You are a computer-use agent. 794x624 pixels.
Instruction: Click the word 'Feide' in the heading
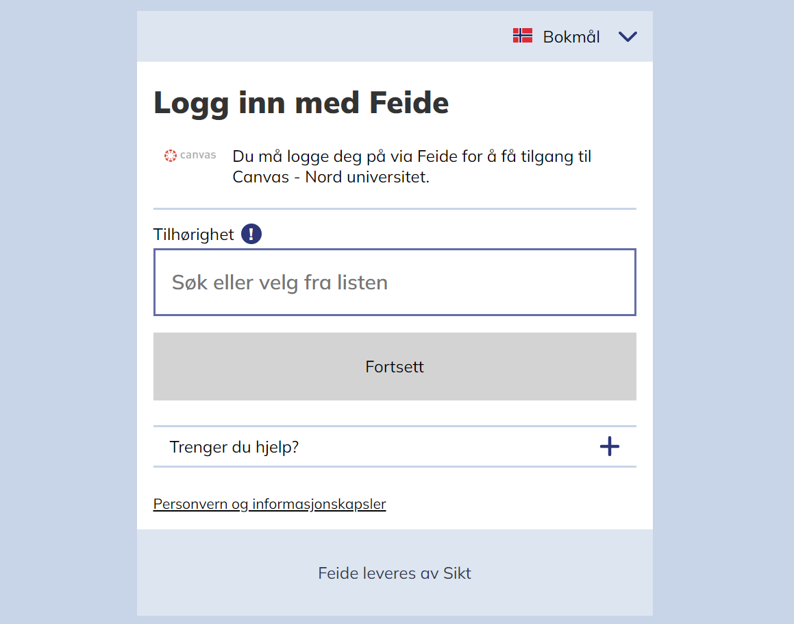coord(409,103)
